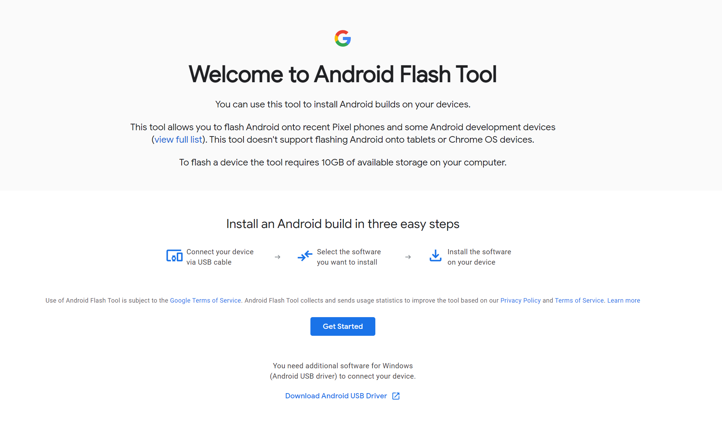The height and width of the screenshot is (437, 722).
Task: Open the Google Terms of Service link
Action: coord(205,300)
